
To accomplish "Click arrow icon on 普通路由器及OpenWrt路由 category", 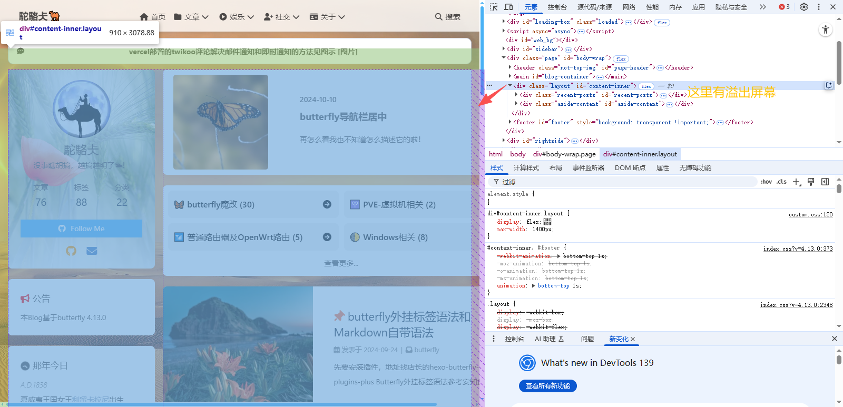I will pos(327,237).
